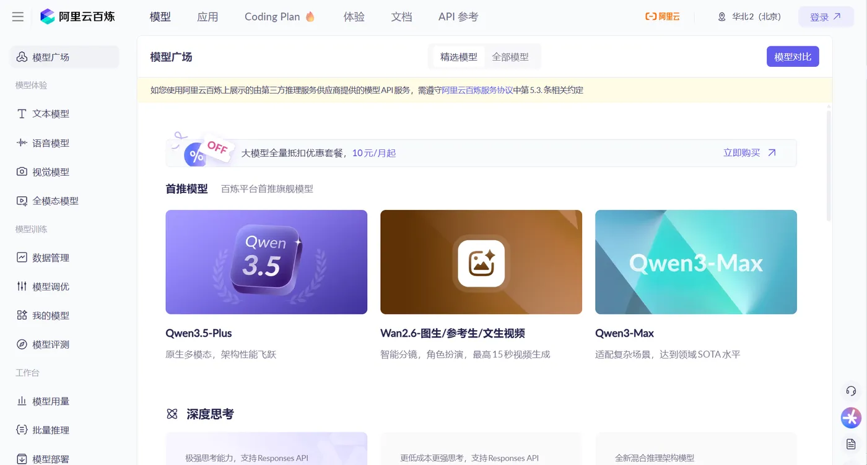Click the 我的模型 grid icon
867x465 pixels.
22,315
